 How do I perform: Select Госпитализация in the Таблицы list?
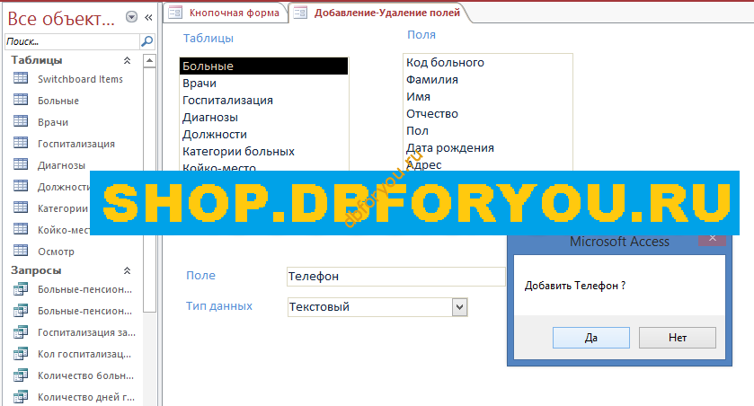pyautogui.click(x=263, y=100)
